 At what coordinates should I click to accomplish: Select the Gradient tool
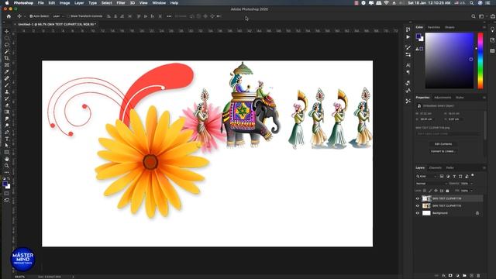(7, 112)
